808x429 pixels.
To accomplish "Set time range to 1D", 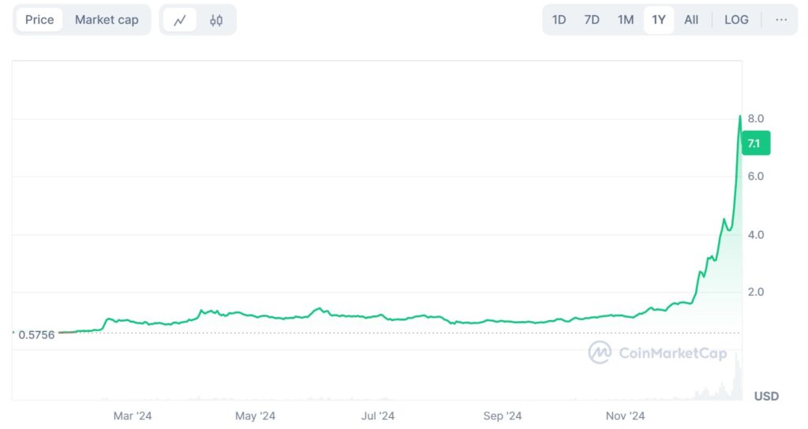I will (x=559, y=20).
